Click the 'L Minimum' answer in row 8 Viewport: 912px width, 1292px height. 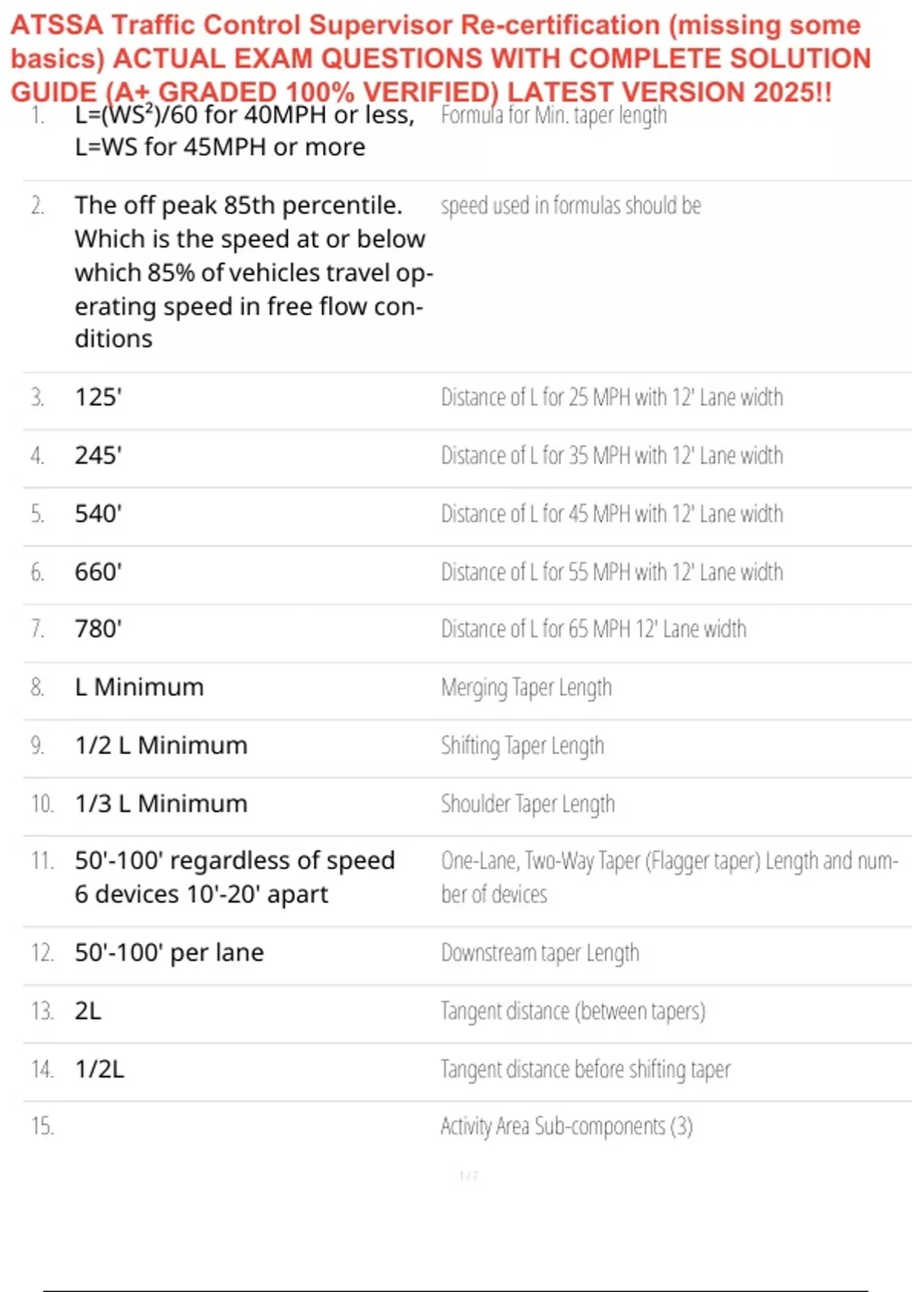point(139,688)
